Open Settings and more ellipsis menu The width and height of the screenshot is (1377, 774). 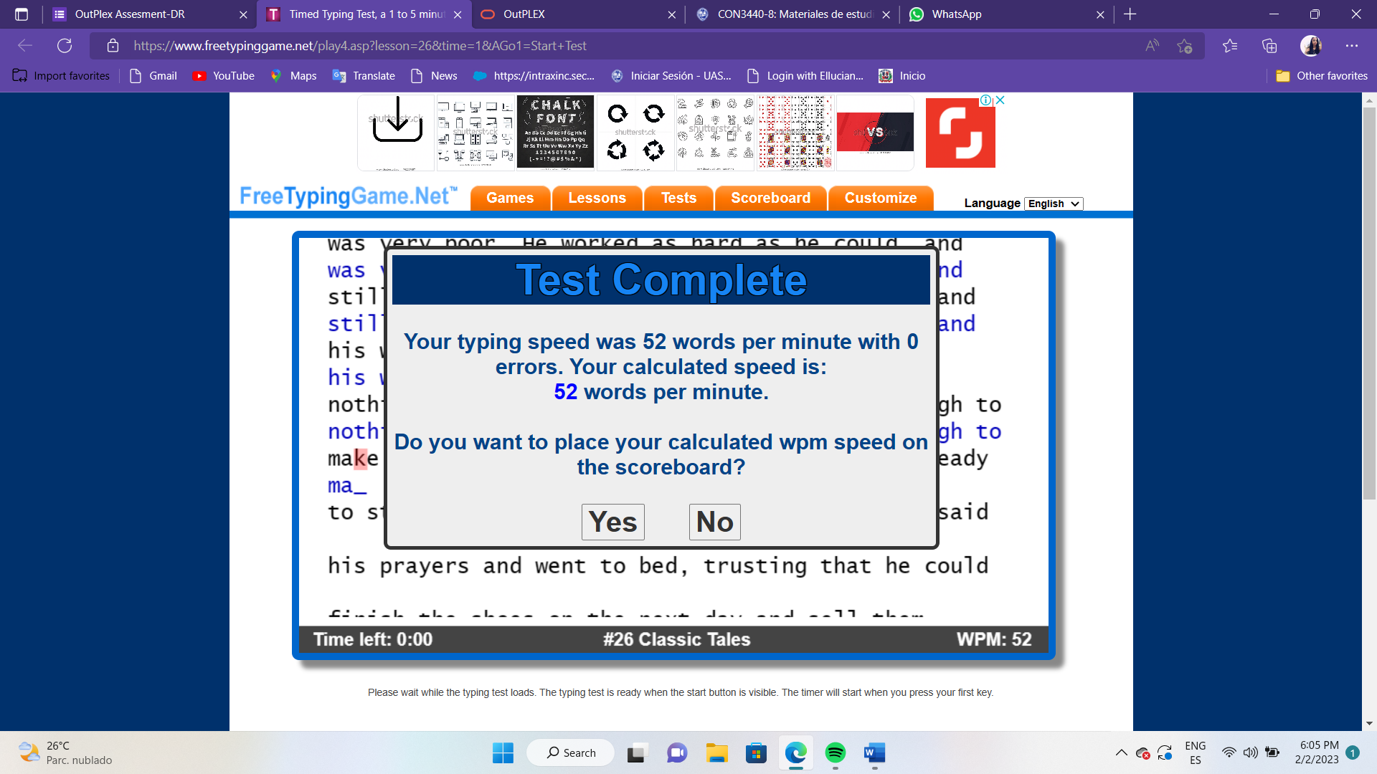[1352, 46]
